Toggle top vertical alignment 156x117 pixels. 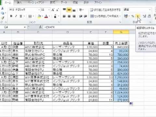pyautogui.click(x=64, y=10)
